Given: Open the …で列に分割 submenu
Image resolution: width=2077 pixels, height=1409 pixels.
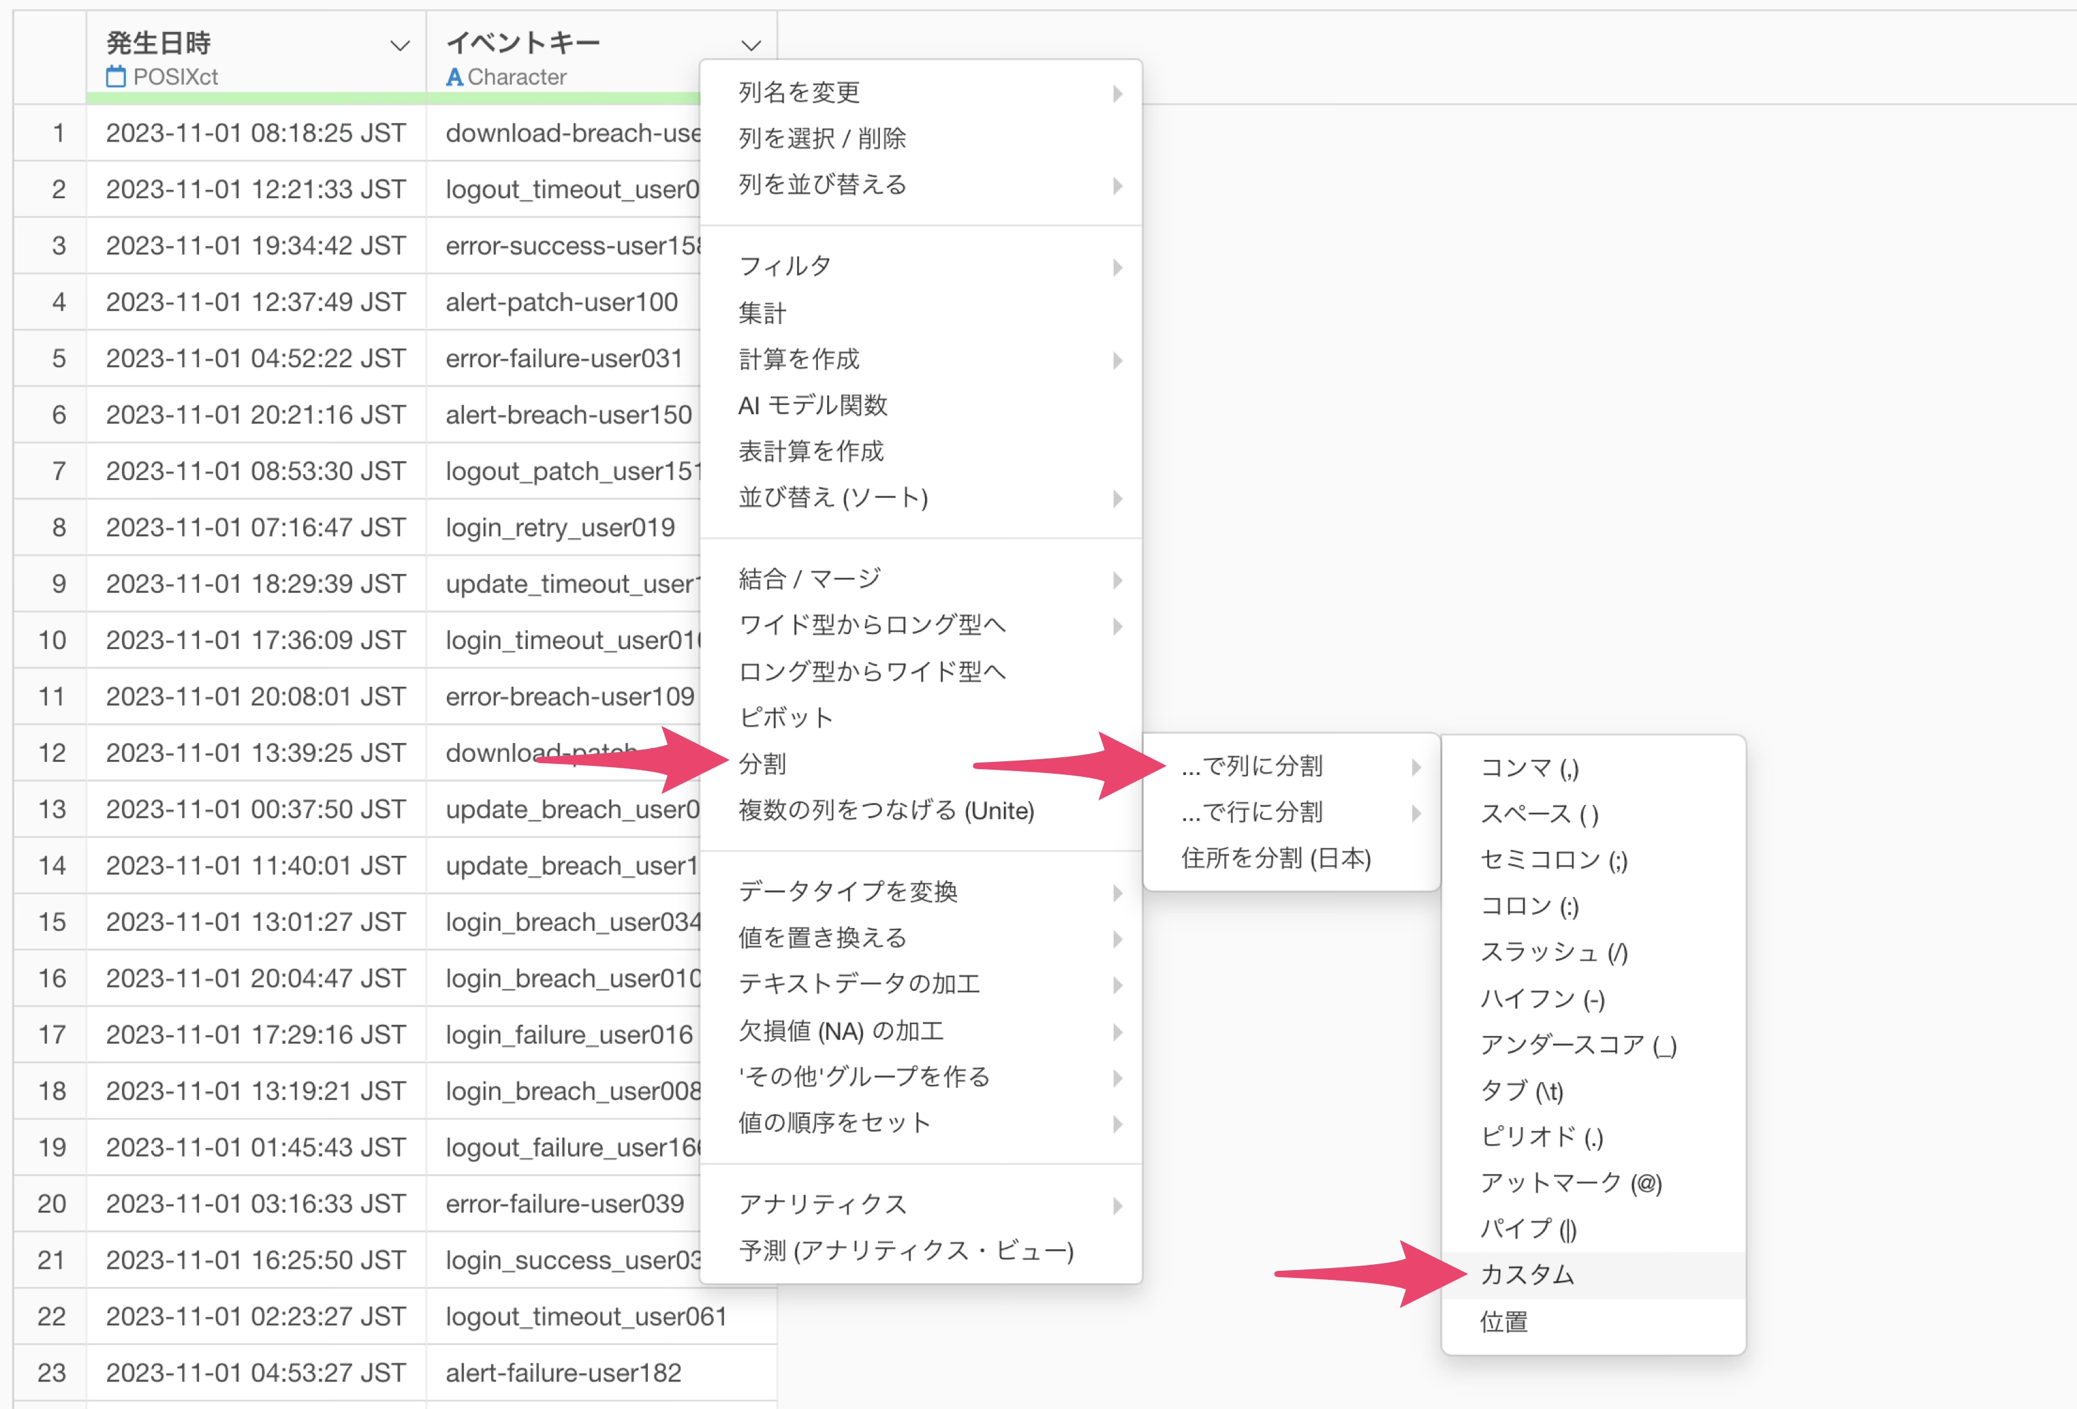Looking at the screenshot, I should coord(1251,766).
